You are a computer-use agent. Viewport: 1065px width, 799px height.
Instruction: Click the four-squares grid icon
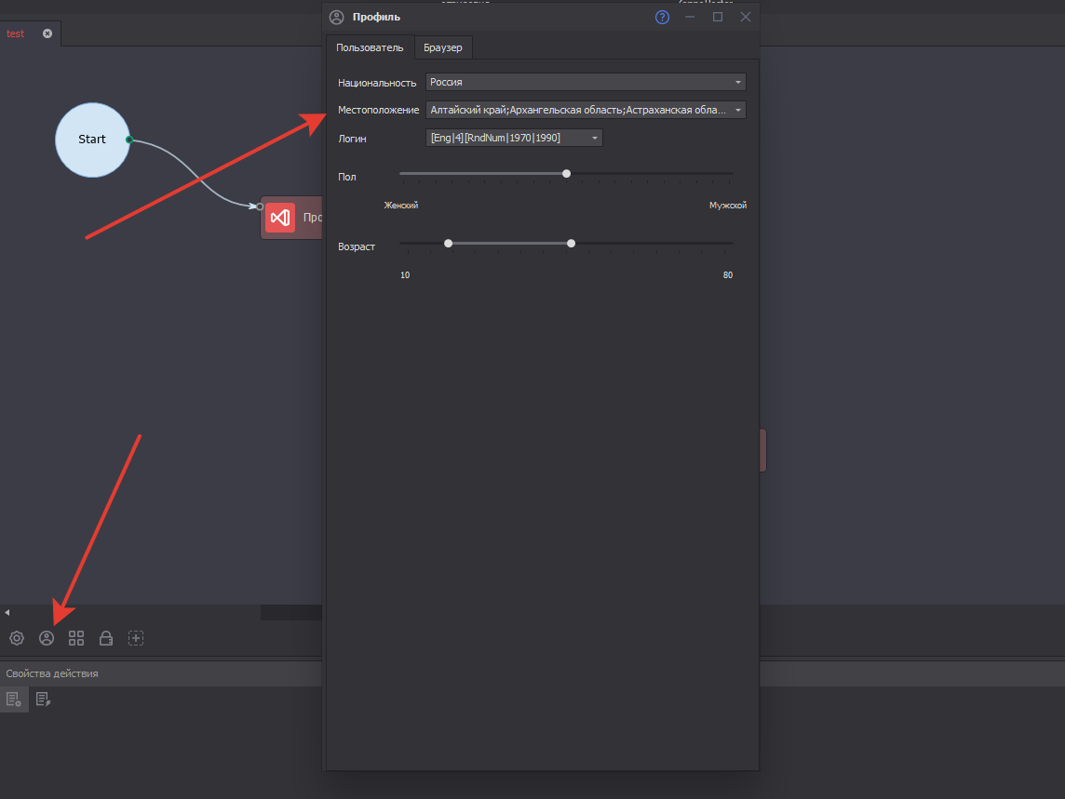tap(76, 638)
